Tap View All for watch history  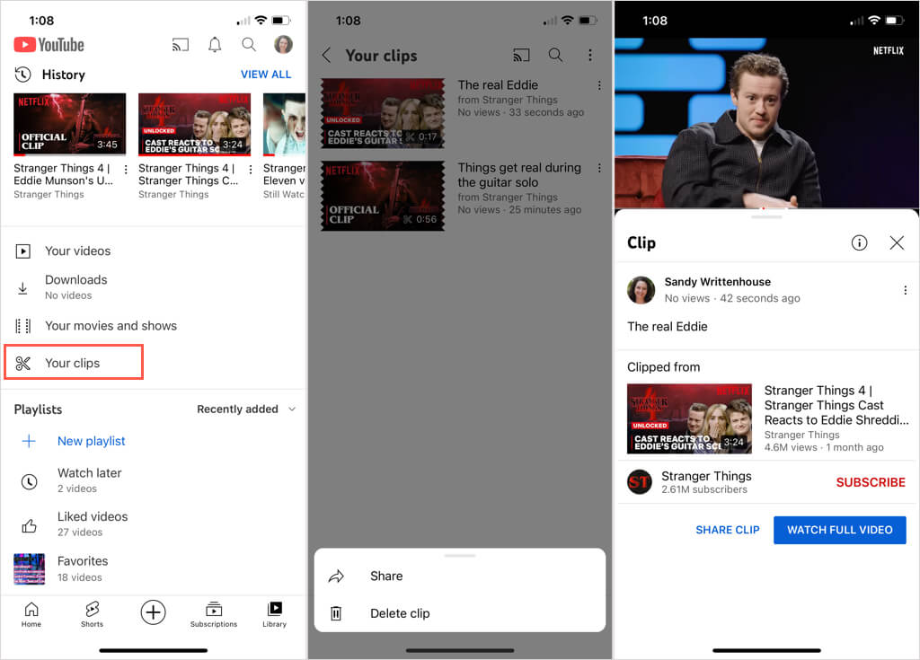pos(266,75)
